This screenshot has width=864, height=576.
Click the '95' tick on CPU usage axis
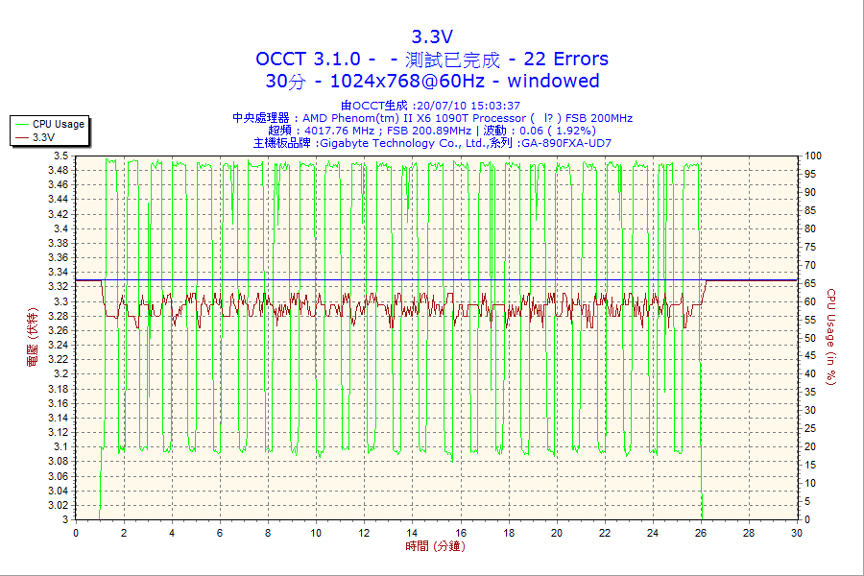point(810,174)
